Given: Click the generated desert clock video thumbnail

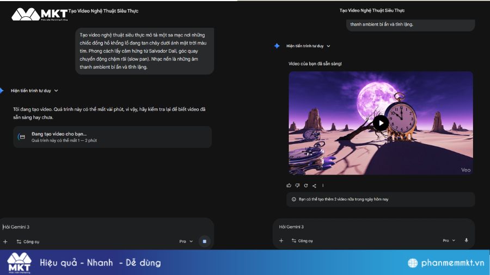Looking at the screenshot, I should 381,123.
